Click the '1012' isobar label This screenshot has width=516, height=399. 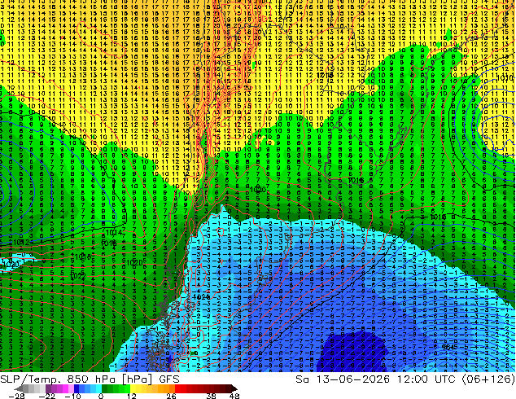pyautogui.click(x=20, y=243)
